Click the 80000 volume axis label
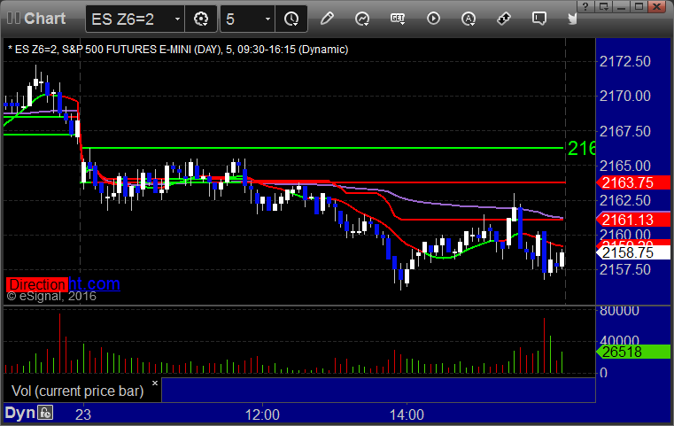 (x=619, y=310)
